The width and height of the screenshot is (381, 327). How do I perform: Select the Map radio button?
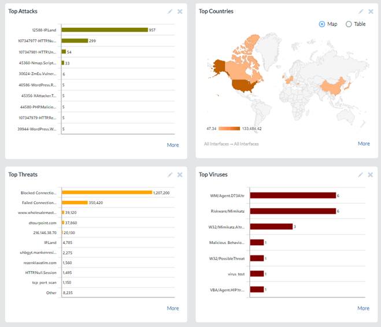tap(322, 24)
